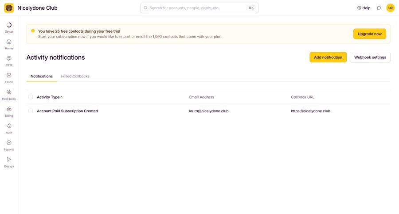Select the Notifications tab
Image resolution: width=399 pixels, height=214 pixels.
click(42, 76)
